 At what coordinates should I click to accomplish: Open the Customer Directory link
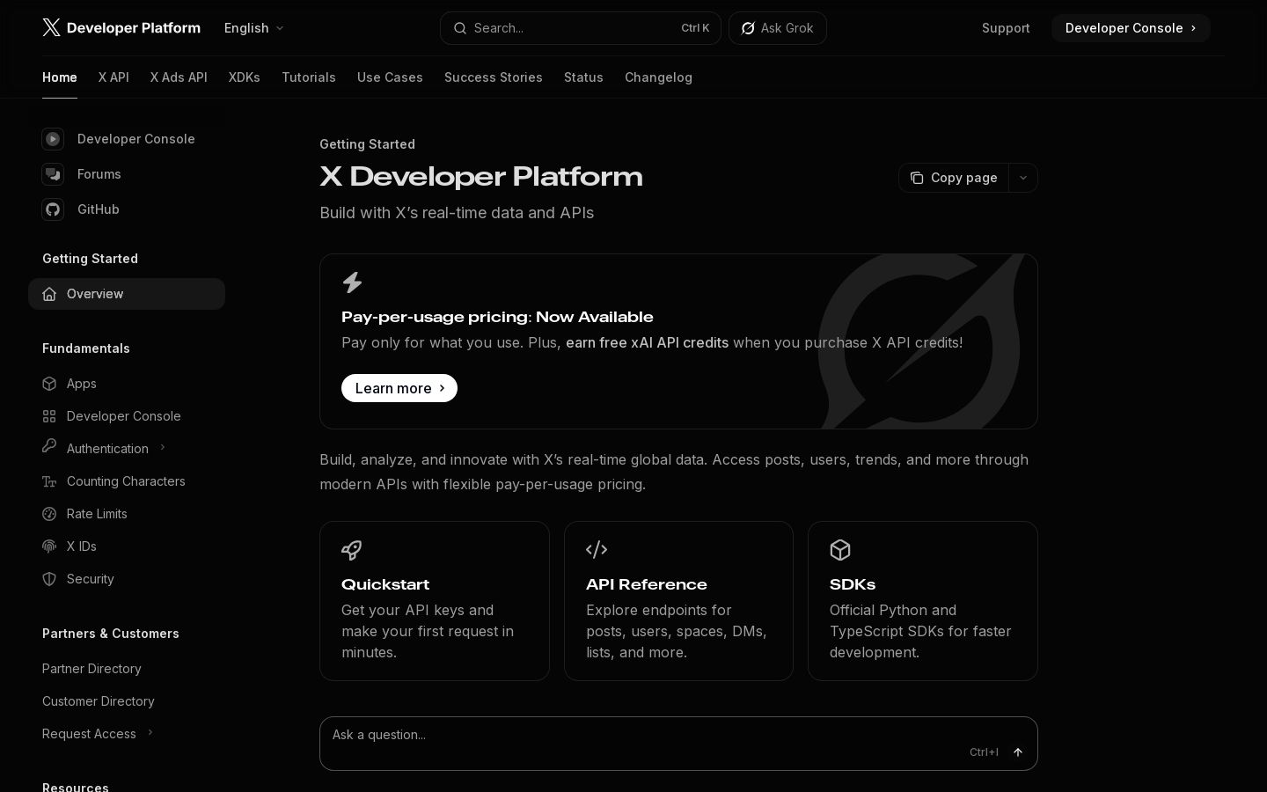click(99, 701)
